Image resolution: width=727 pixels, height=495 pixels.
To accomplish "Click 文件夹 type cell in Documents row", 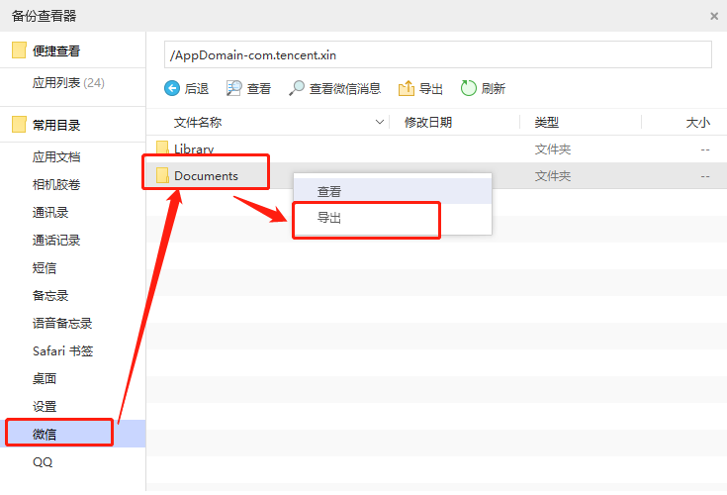I will (553, 176).
